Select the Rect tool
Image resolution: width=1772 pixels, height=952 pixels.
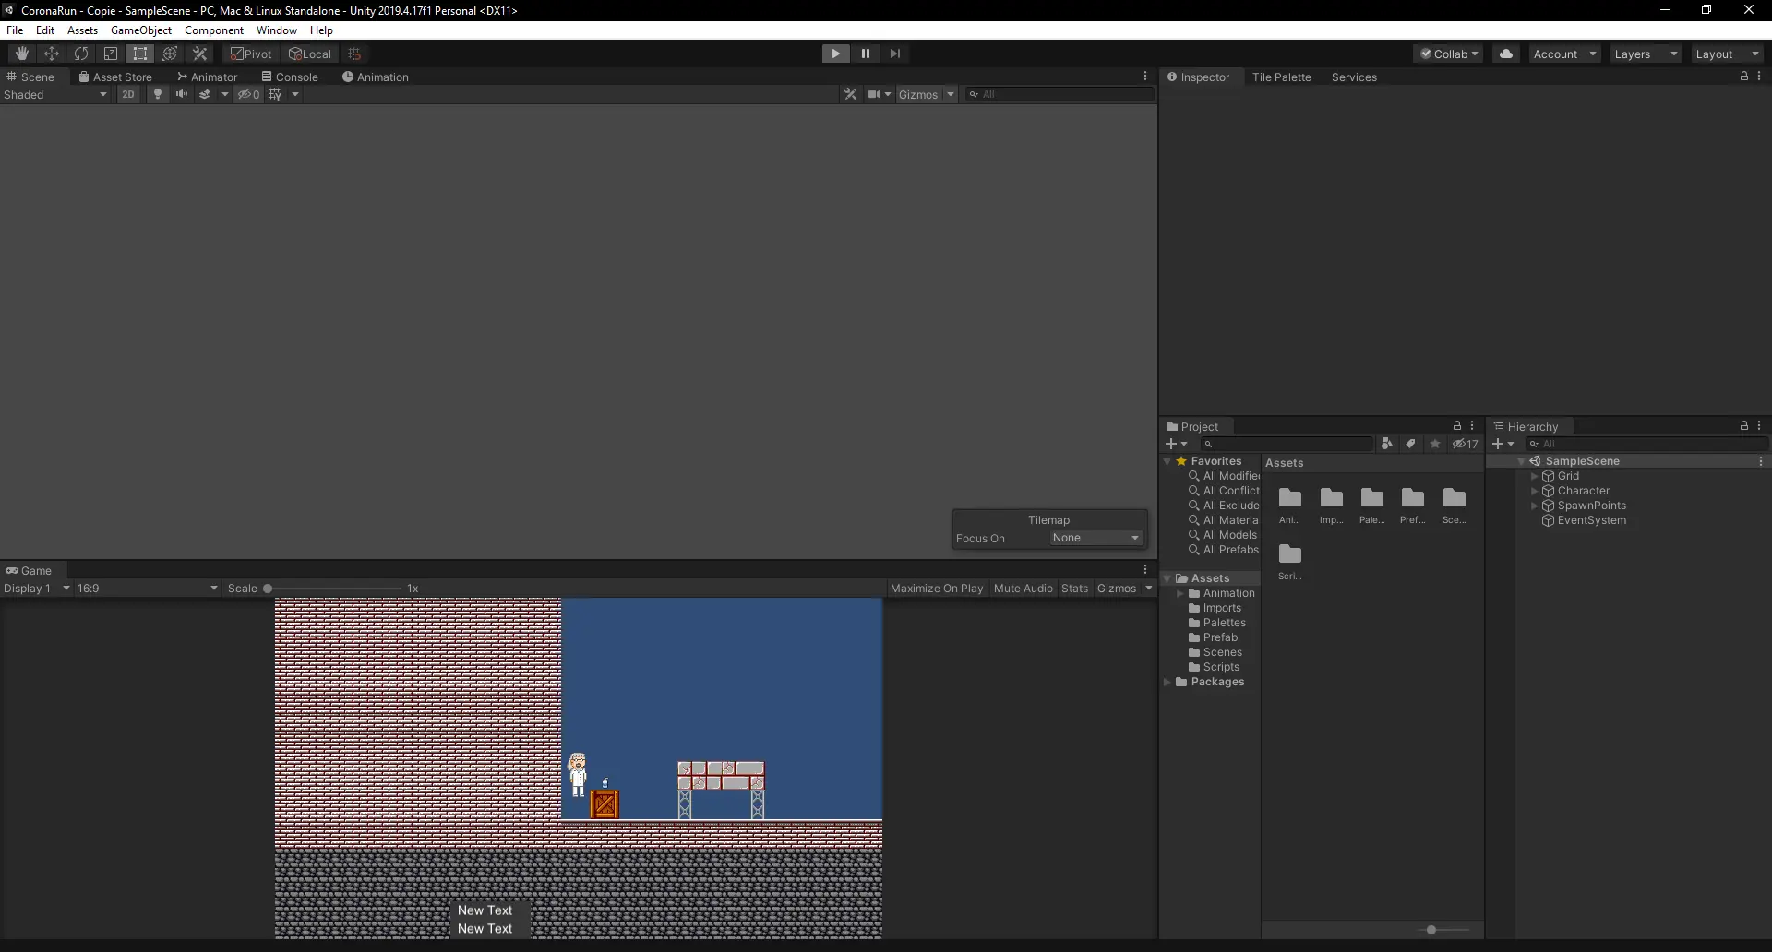click(140, 54)
